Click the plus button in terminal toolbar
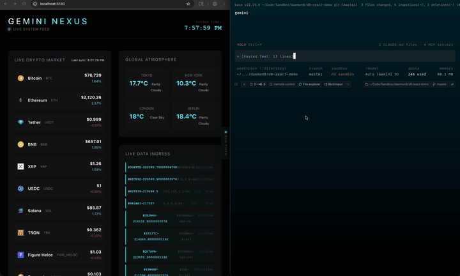 (244, 84)
